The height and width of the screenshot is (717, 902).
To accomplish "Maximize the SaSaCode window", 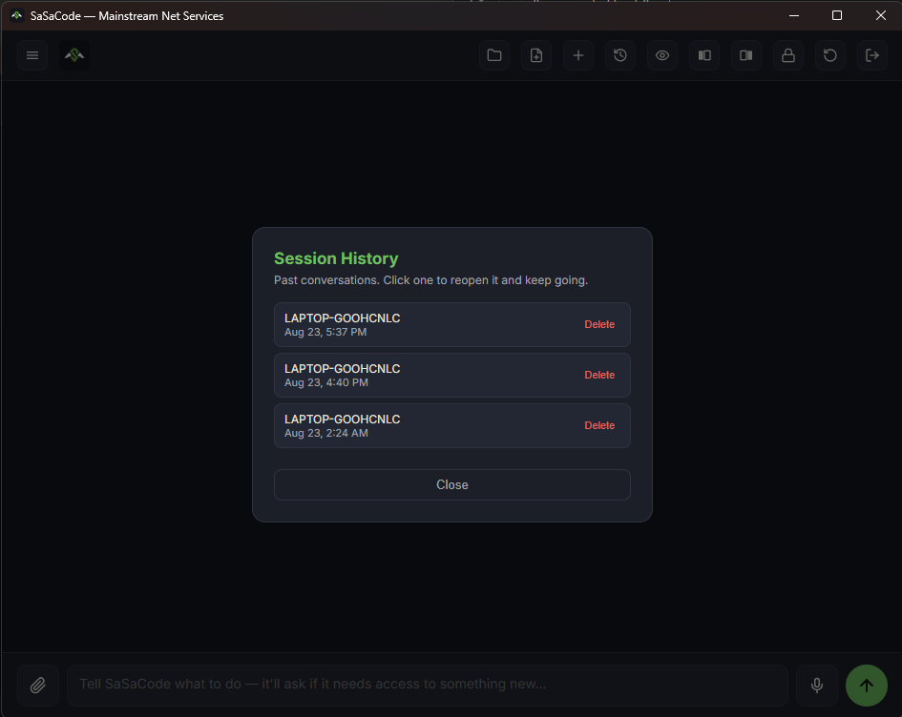I will point(837,15).
